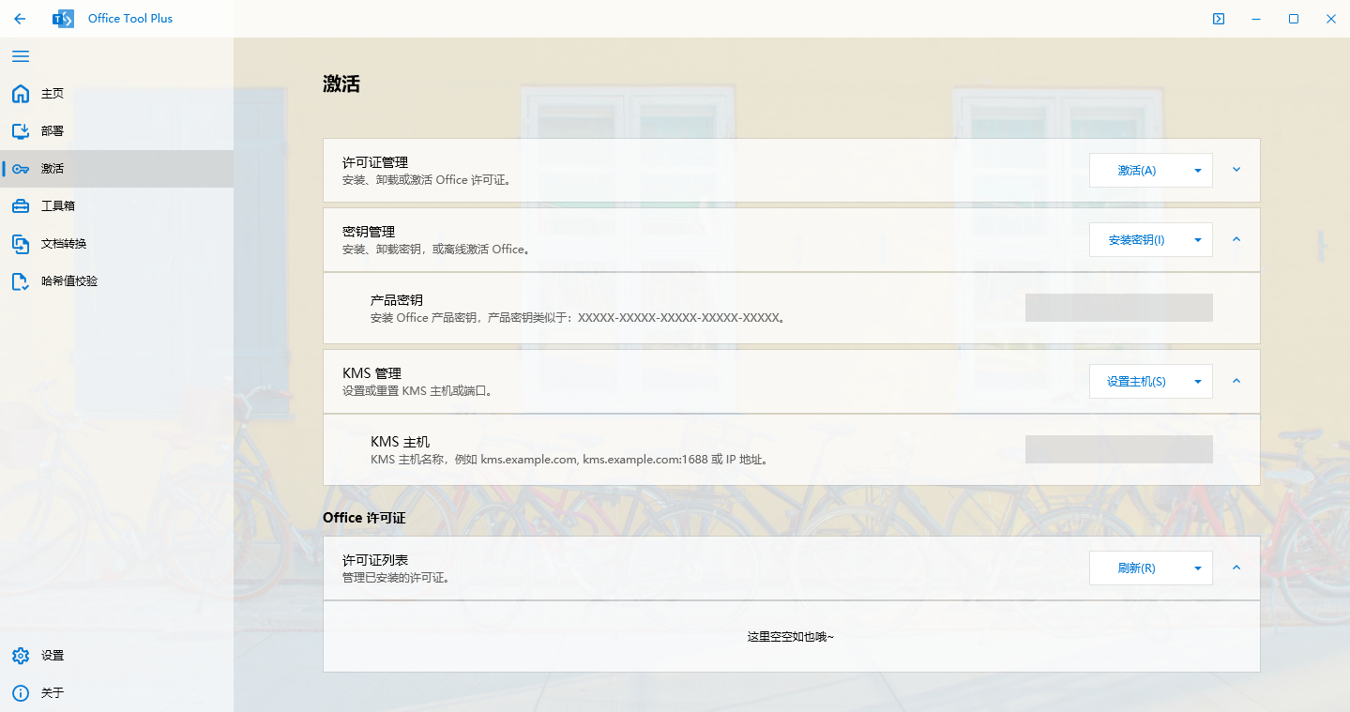Click the 激活(A) button
This screenshot has width=1350, height=712.
point(1136,171)
